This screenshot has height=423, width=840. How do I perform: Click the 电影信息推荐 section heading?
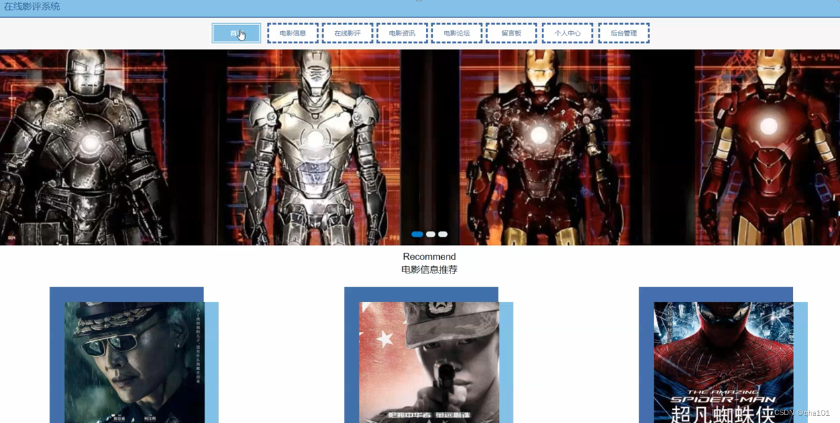429,270
